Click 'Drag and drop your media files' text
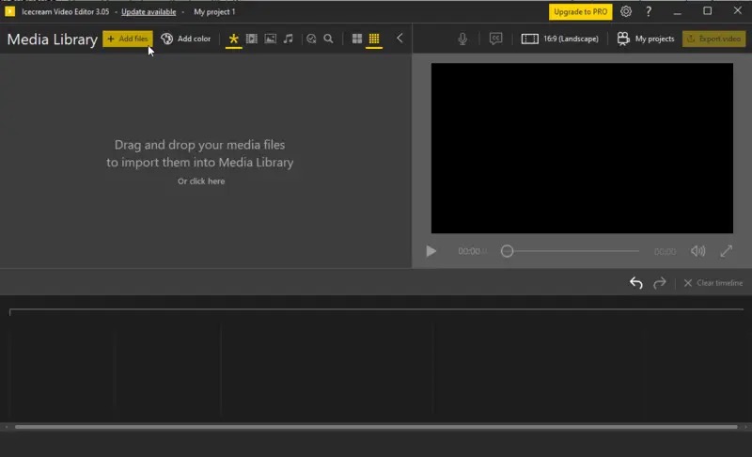 (199, 145)
